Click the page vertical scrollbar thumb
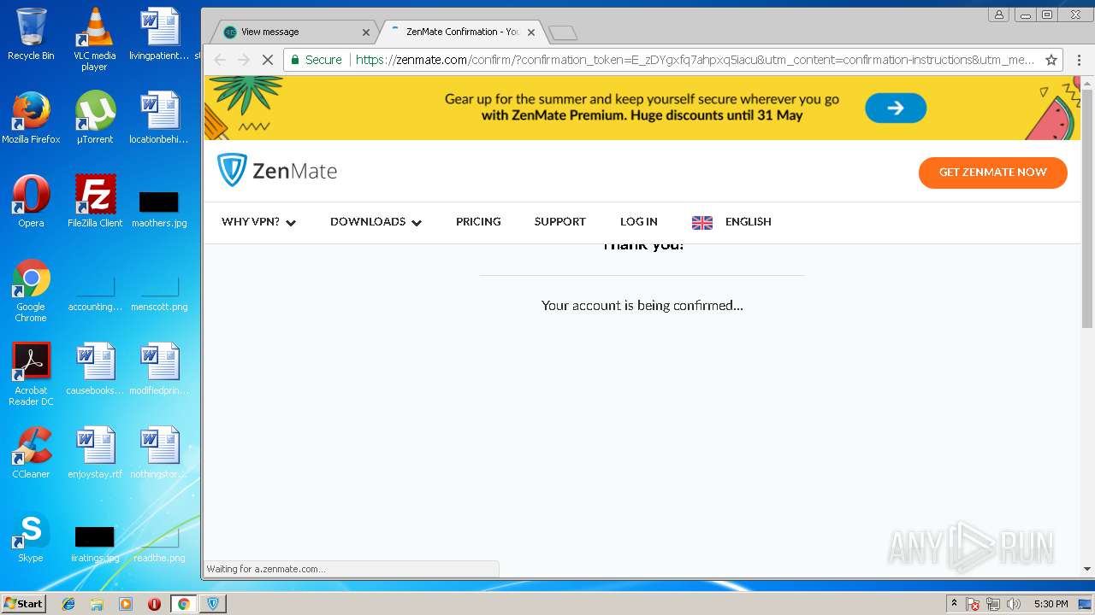This screenshot has width=1095, height=615. point(1087,208)
